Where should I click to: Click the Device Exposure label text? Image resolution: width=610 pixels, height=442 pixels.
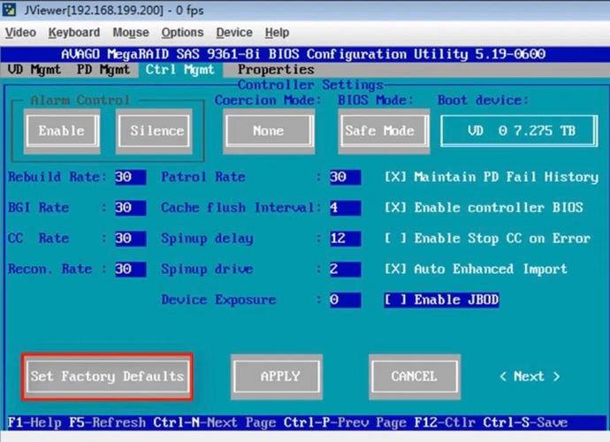click(218, 300)
